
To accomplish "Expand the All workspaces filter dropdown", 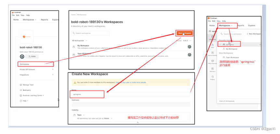I will coord(80,41).
